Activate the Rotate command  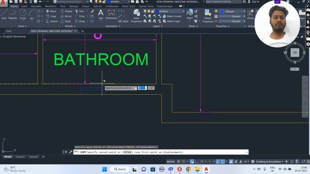tap(66, 11)
